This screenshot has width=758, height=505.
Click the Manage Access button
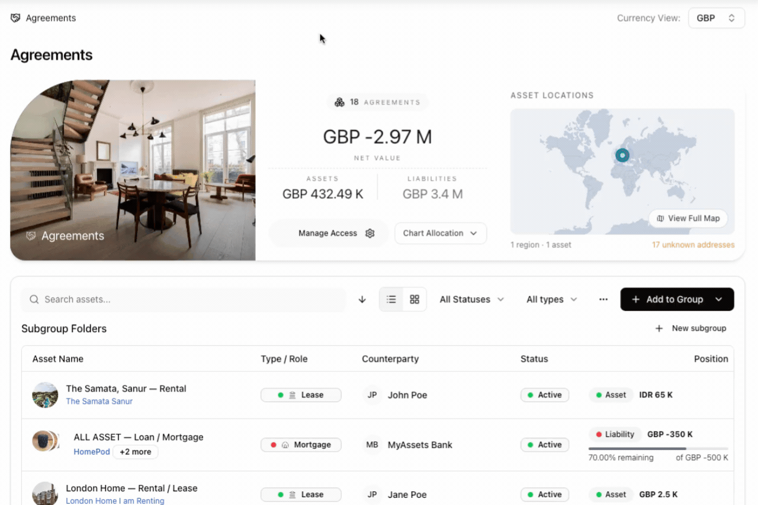click(x=329, y=233)
